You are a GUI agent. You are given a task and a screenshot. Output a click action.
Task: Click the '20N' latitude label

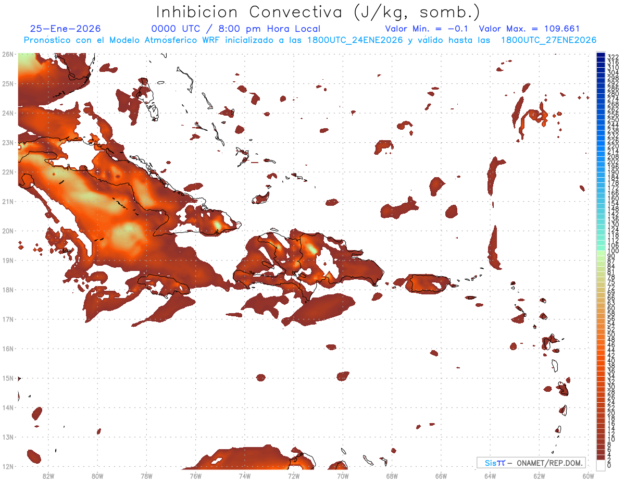[7, 231]
